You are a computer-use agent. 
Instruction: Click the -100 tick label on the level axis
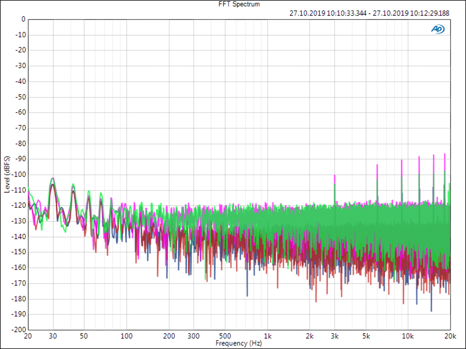click(19, 174)
